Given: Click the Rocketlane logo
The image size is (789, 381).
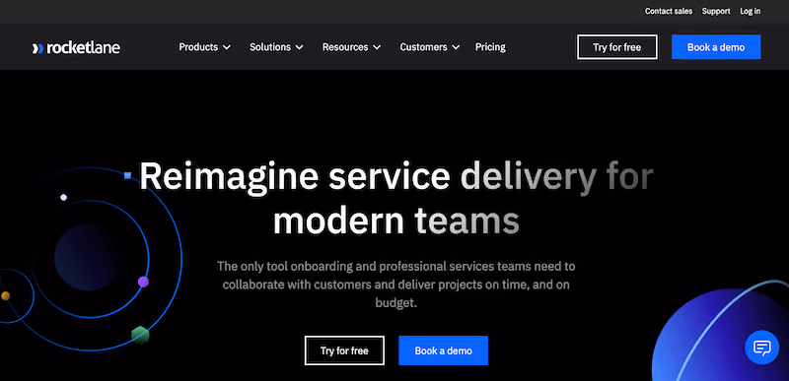Looking at the screenshot, I should click(x=76, y=47).
